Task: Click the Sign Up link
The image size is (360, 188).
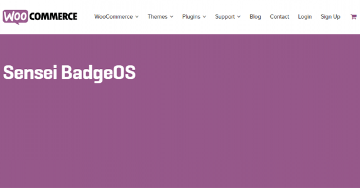Action: pos(330,17)
